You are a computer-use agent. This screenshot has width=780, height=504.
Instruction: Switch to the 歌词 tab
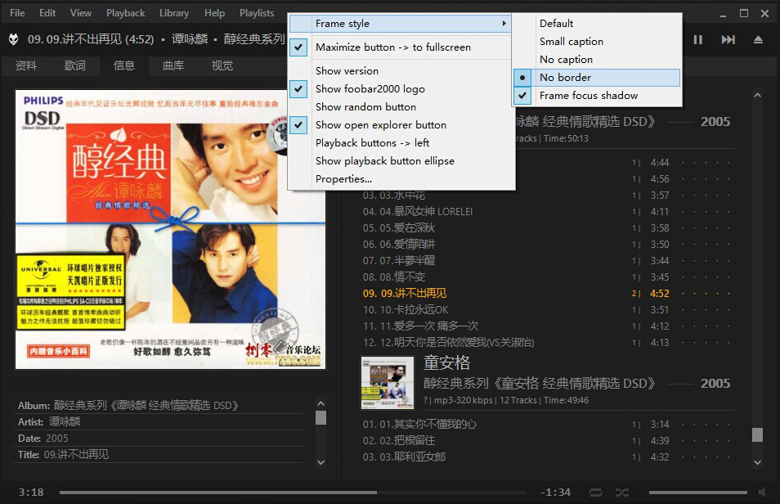75,65
